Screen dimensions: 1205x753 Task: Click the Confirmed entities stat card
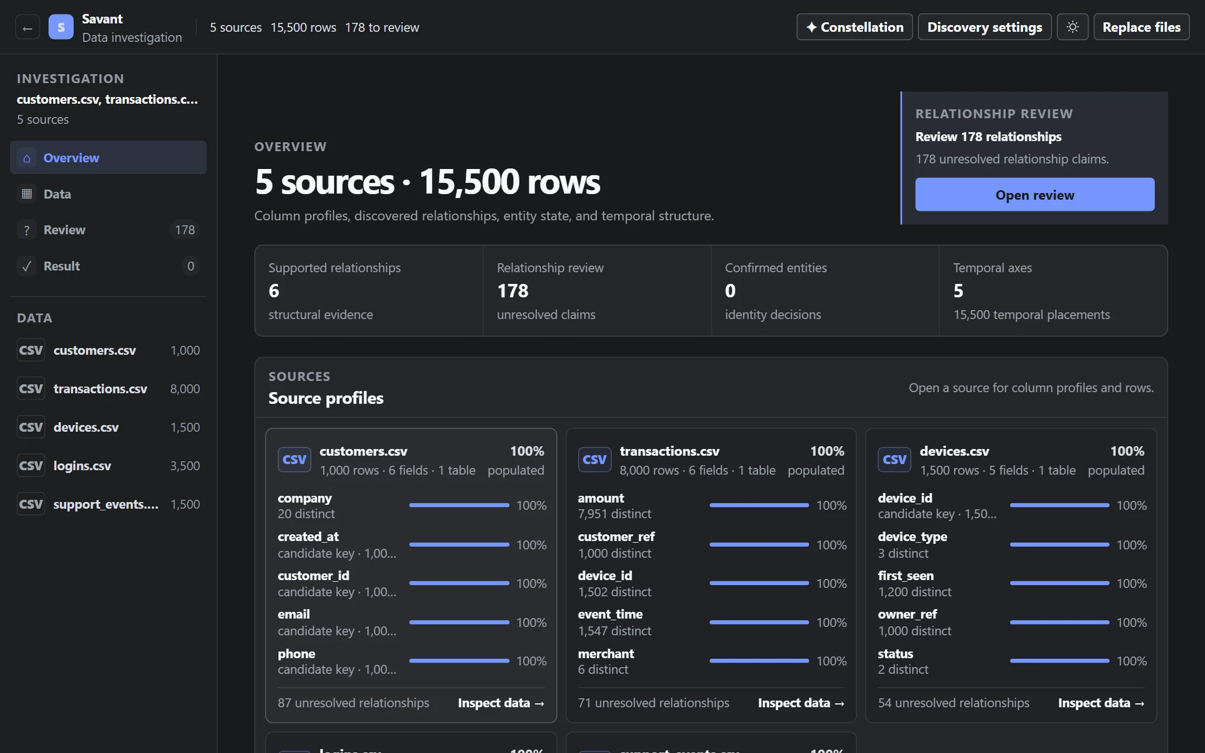pos(825,291)
